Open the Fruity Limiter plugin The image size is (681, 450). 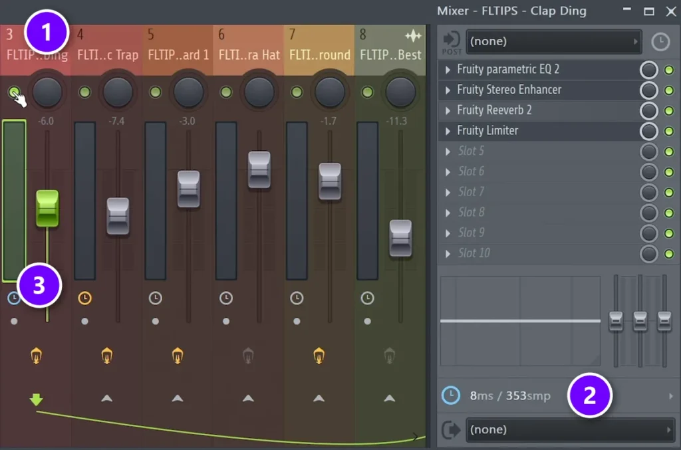click(x=487, y=131)
